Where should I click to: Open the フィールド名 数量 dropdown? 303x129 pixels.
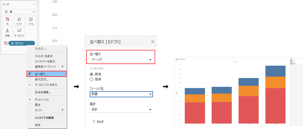[121, 94]
